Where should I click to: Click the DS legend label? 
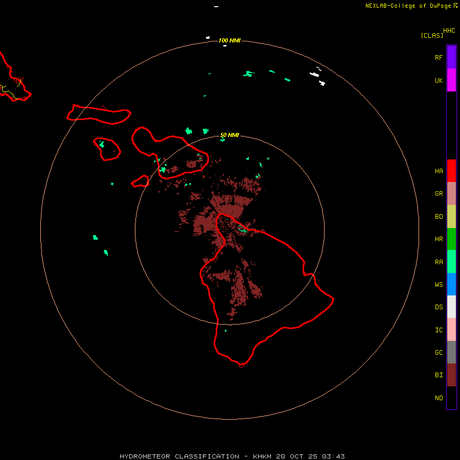(439, 307)
